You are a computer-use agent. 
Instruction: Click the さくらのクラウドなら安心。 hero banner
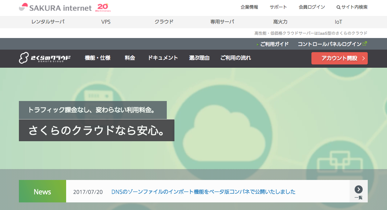coord(97,130)
